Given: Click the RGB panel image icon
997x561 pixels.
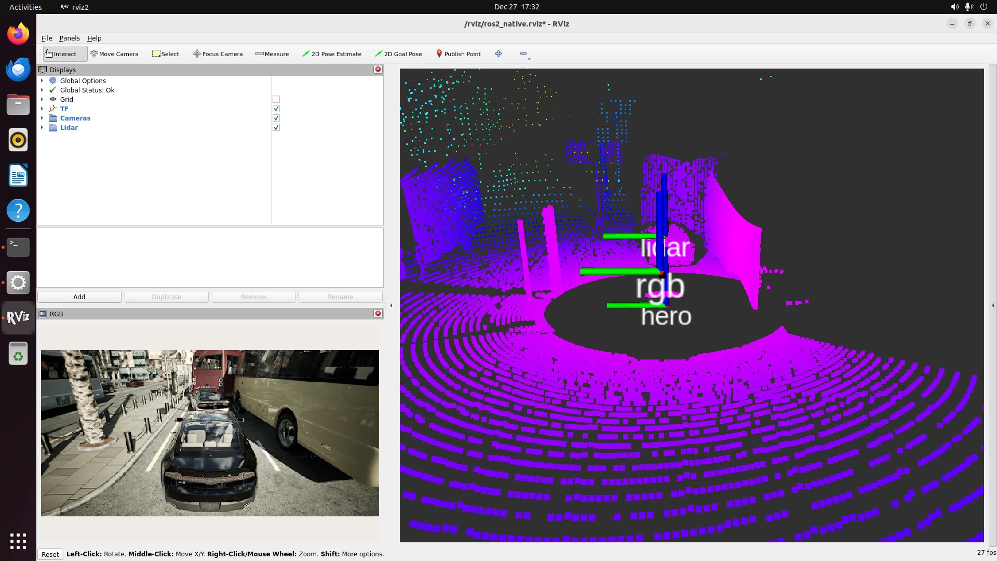Looking at the screenshot, I should coord(43,314).
